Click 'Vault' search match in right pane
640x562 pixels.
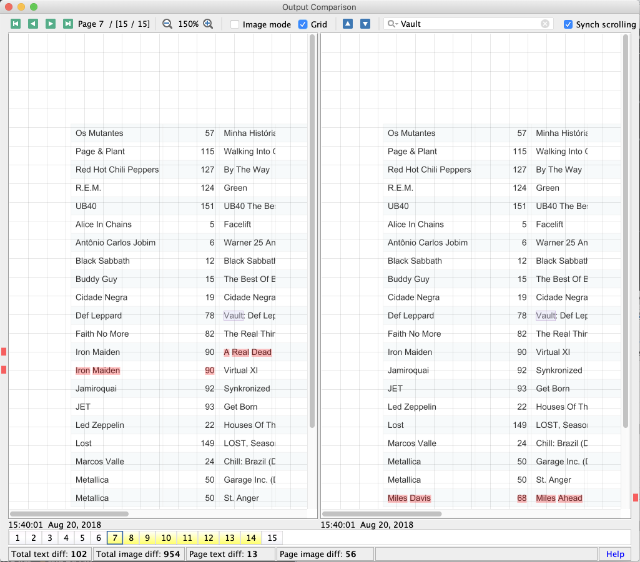(546, 316)
